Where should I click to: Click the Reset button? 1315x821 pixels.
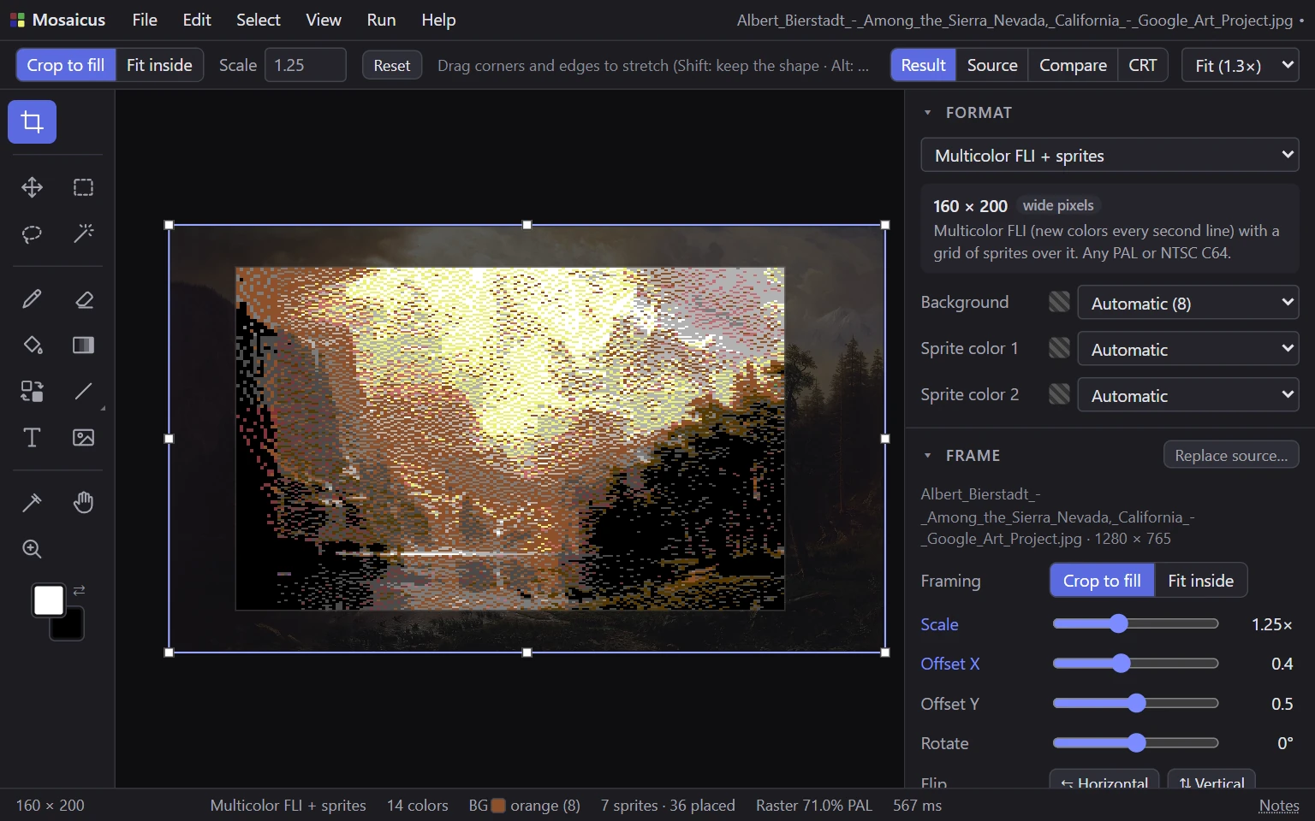(392, 65)
